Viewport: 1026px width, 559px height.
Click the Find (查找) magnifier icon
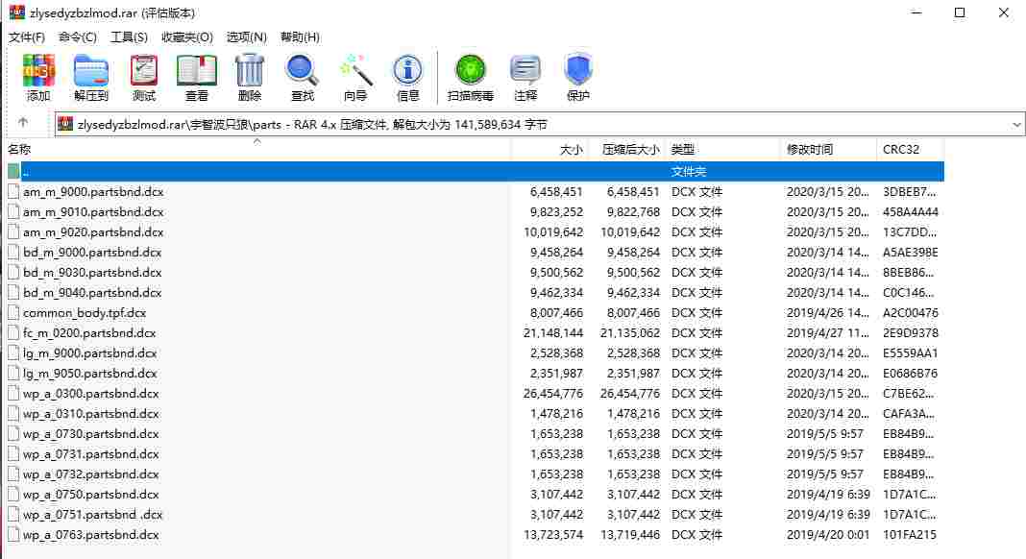point(303,71)
